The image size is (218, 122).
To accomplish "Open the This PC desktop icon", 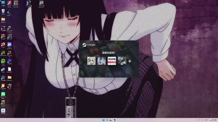I will [x=3, y=4].
